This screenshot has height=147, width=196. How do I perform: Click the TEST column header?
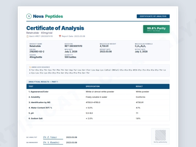click(31, 86)
